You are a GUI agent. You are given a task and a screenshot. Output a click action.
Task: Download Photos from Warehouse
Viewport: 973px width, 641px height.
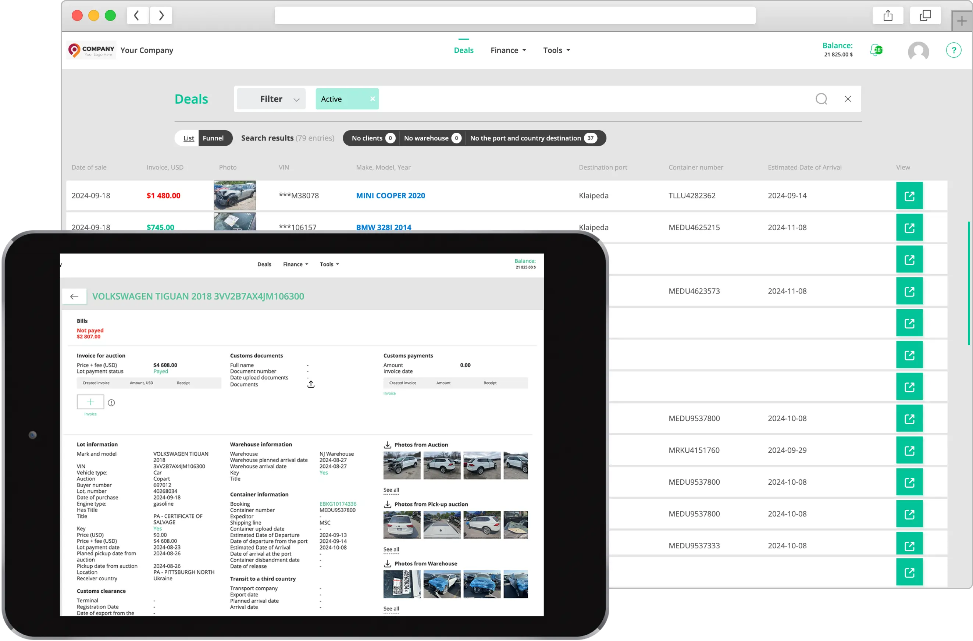(x=388, y=564)
